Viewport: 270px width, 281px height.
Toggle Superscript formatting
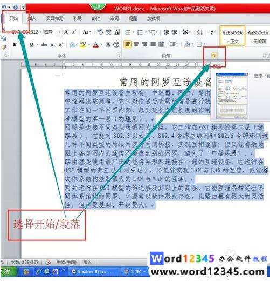tap(61, 44)
